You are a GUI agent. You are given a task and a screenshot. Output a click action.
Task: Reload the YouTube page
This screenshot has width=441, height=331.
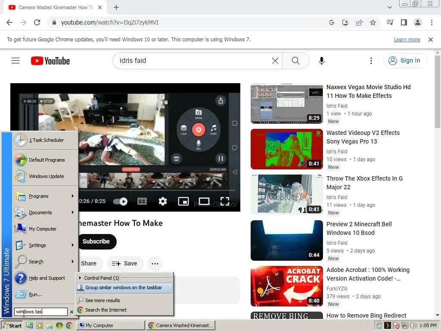[x=37, y=22]
